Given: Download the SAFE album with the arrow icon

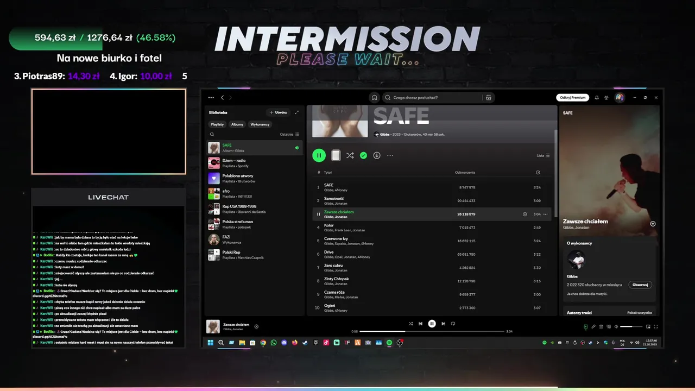Looking at the screenshot, I should [376, 155].
